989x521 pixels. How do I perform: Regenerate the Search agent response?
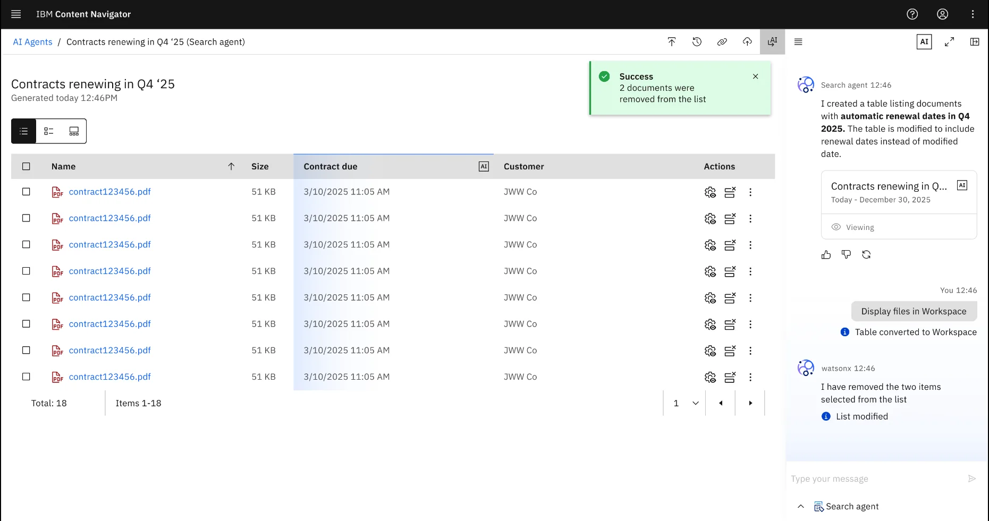coord(866,255)
